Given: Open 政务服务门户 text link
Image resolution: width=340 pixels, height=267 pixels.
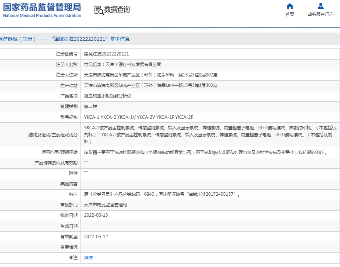Looking at the screenshot, I should [x=320, y=14].
